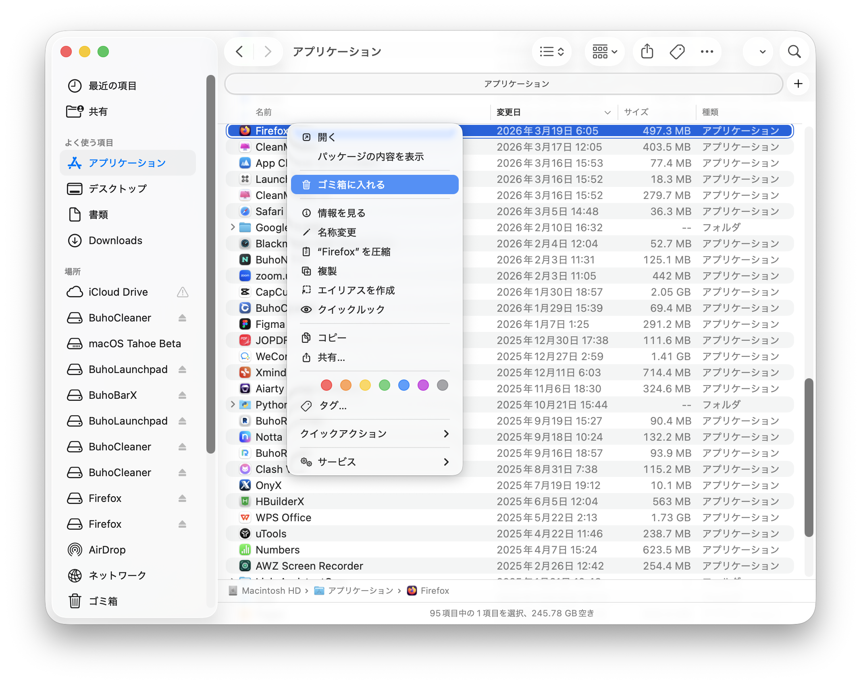The image size is (861, 684).
Task: Go back with the left arrow button
Action: 239,52
